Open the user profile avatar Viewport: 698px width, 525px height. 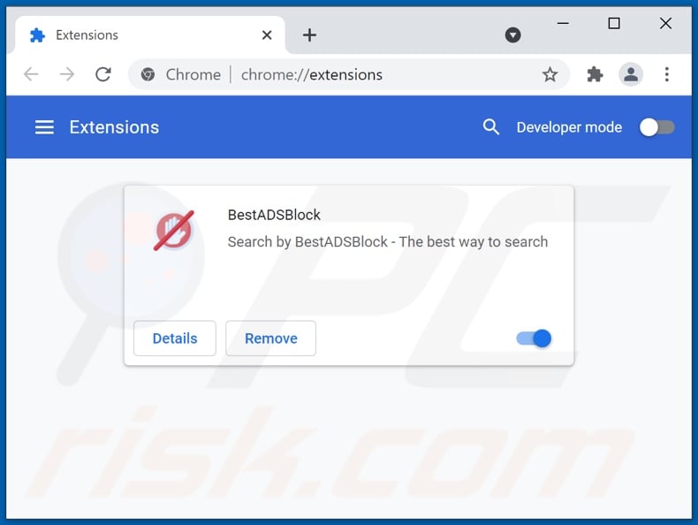[x=631, y=74]
